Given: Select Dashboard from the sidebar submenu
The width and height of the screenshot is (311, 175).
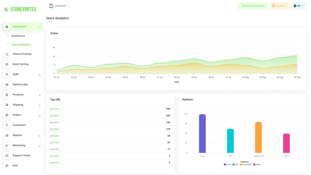Looking at the screenshot, I should tap(18, 36).
